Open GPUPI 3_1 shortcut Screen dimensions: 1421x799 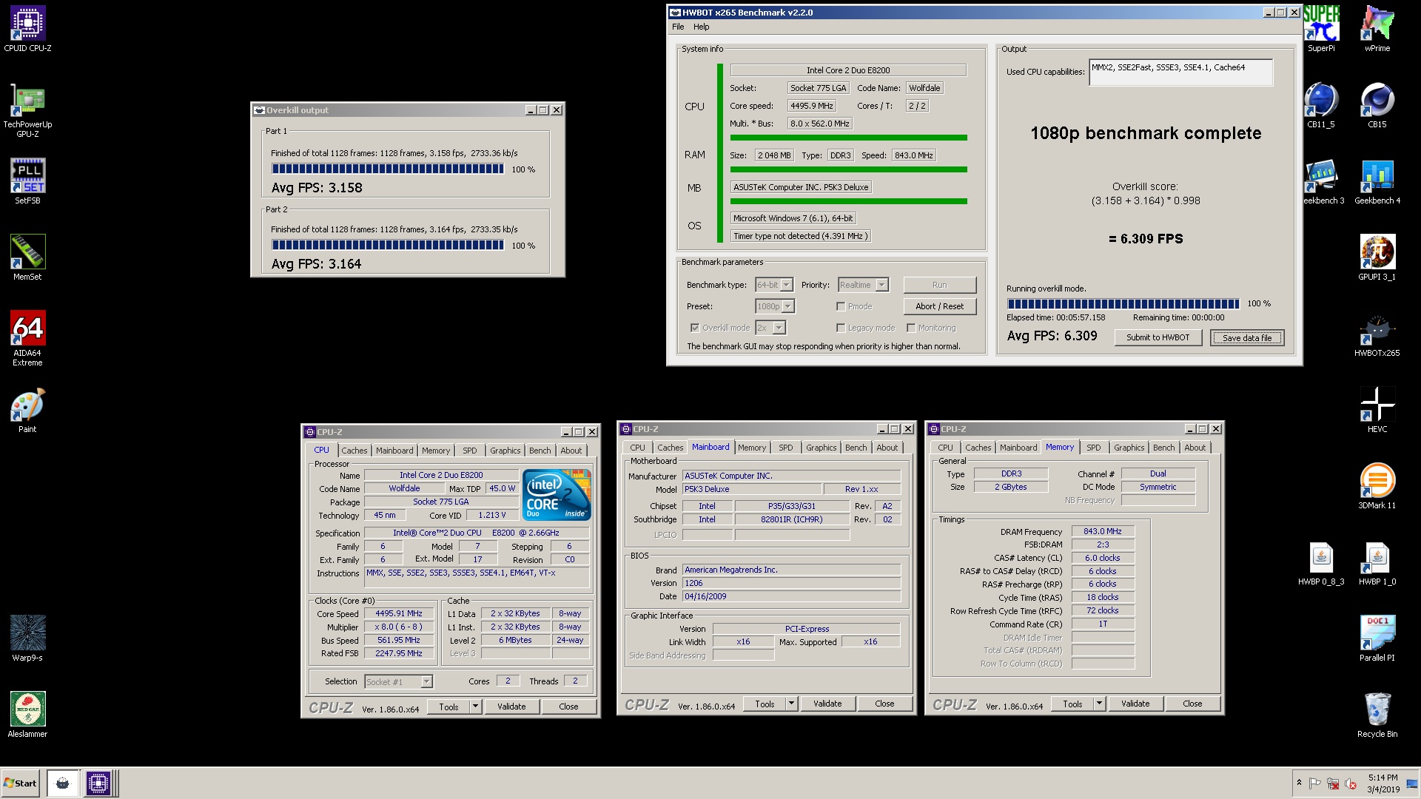click(1377, 258)
